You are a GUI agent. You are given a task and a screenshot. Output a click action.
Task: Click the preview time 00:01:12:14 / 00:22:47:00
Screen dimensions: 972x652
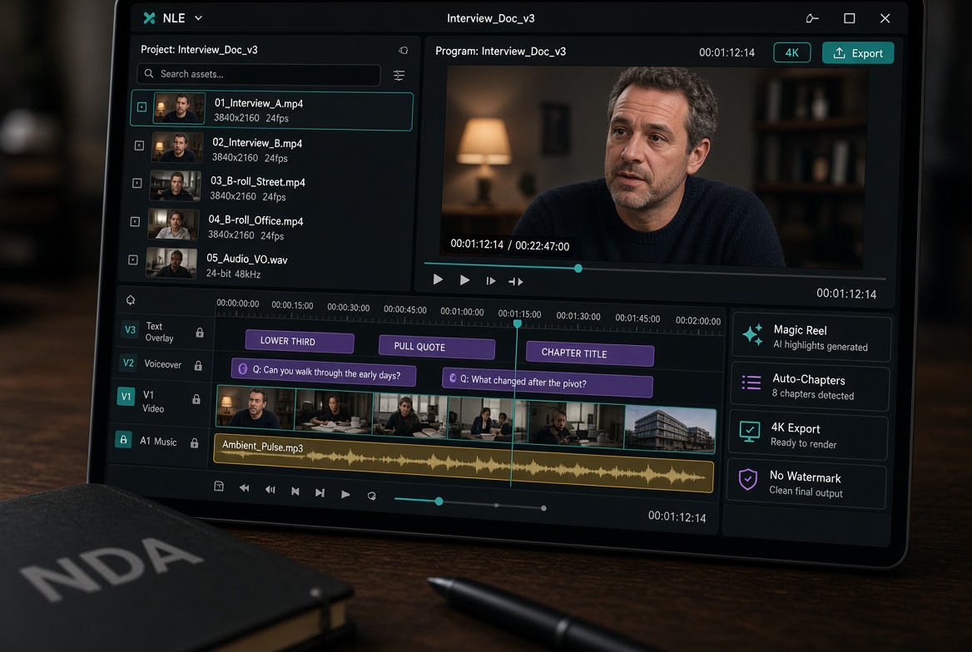(509, 244)
